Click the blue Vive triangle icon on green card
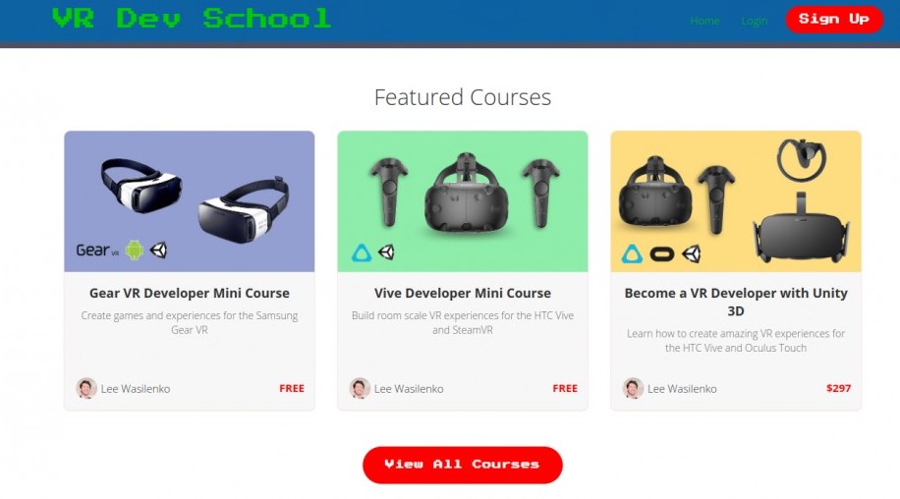 tap(362, 253)
